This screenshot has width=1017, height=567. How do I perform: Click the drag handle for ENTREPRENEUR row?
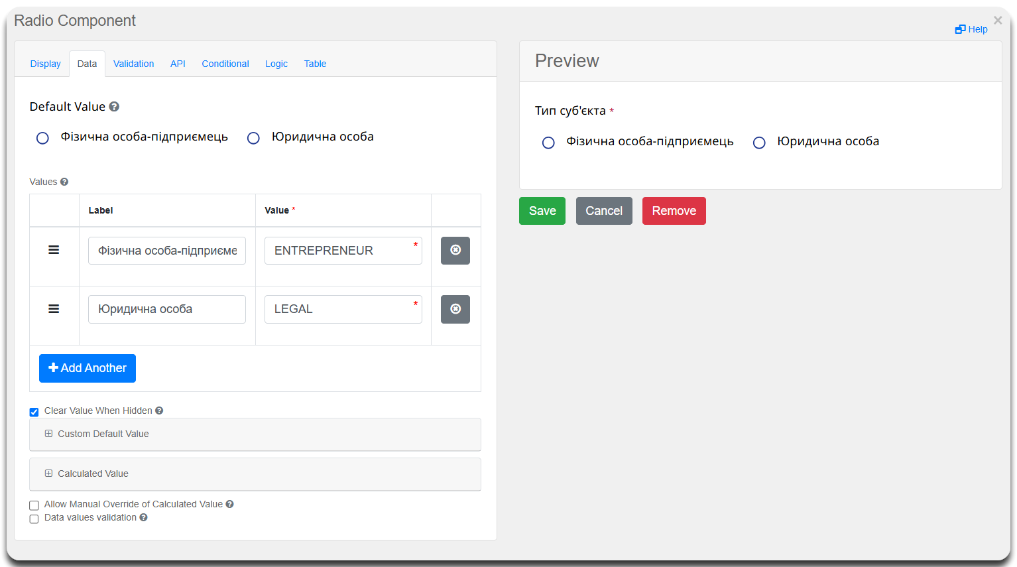(x=54, y=250)
